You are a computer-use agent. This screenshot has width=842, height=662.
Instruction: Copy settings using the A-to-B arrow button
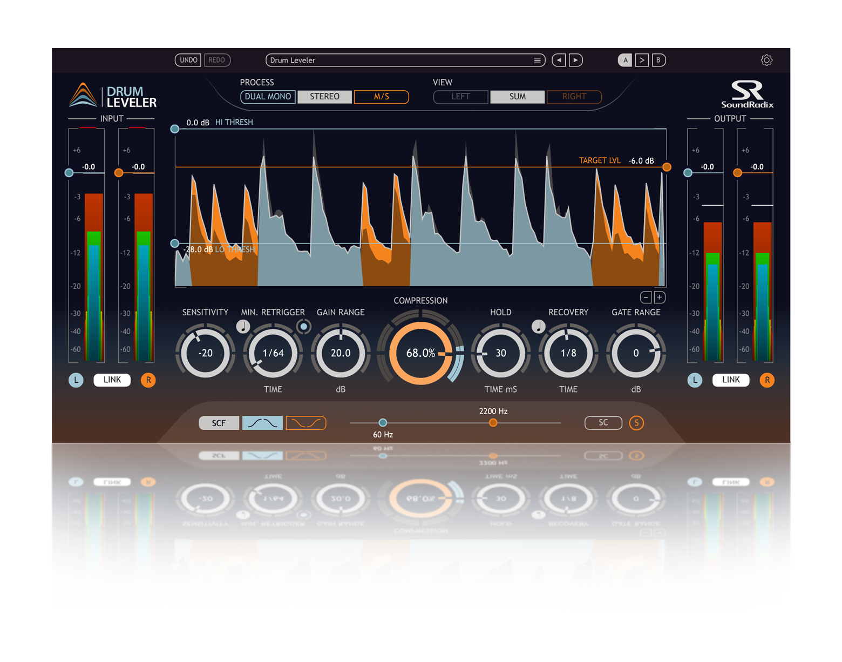click(x=642, y=60)
